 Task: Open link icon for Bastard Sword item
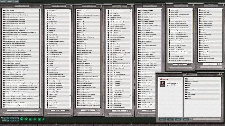point(78,35)
